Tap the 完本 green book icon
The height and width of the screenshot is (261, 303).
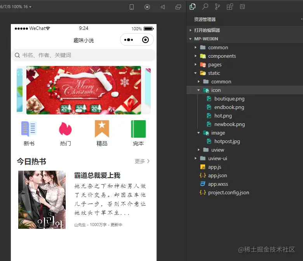point(138,129)
